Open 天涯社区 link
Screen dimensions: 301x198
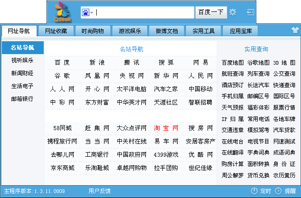(x=166, y=103)
